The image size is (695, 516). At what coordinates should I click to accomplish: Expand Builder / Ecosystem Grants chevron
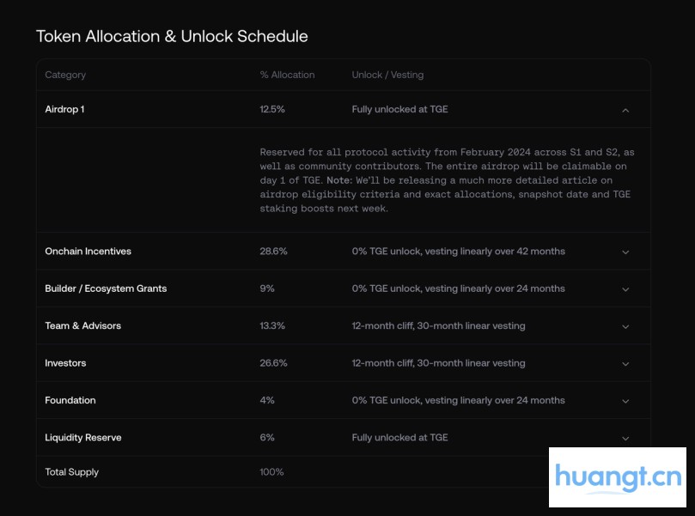(625, 289)
